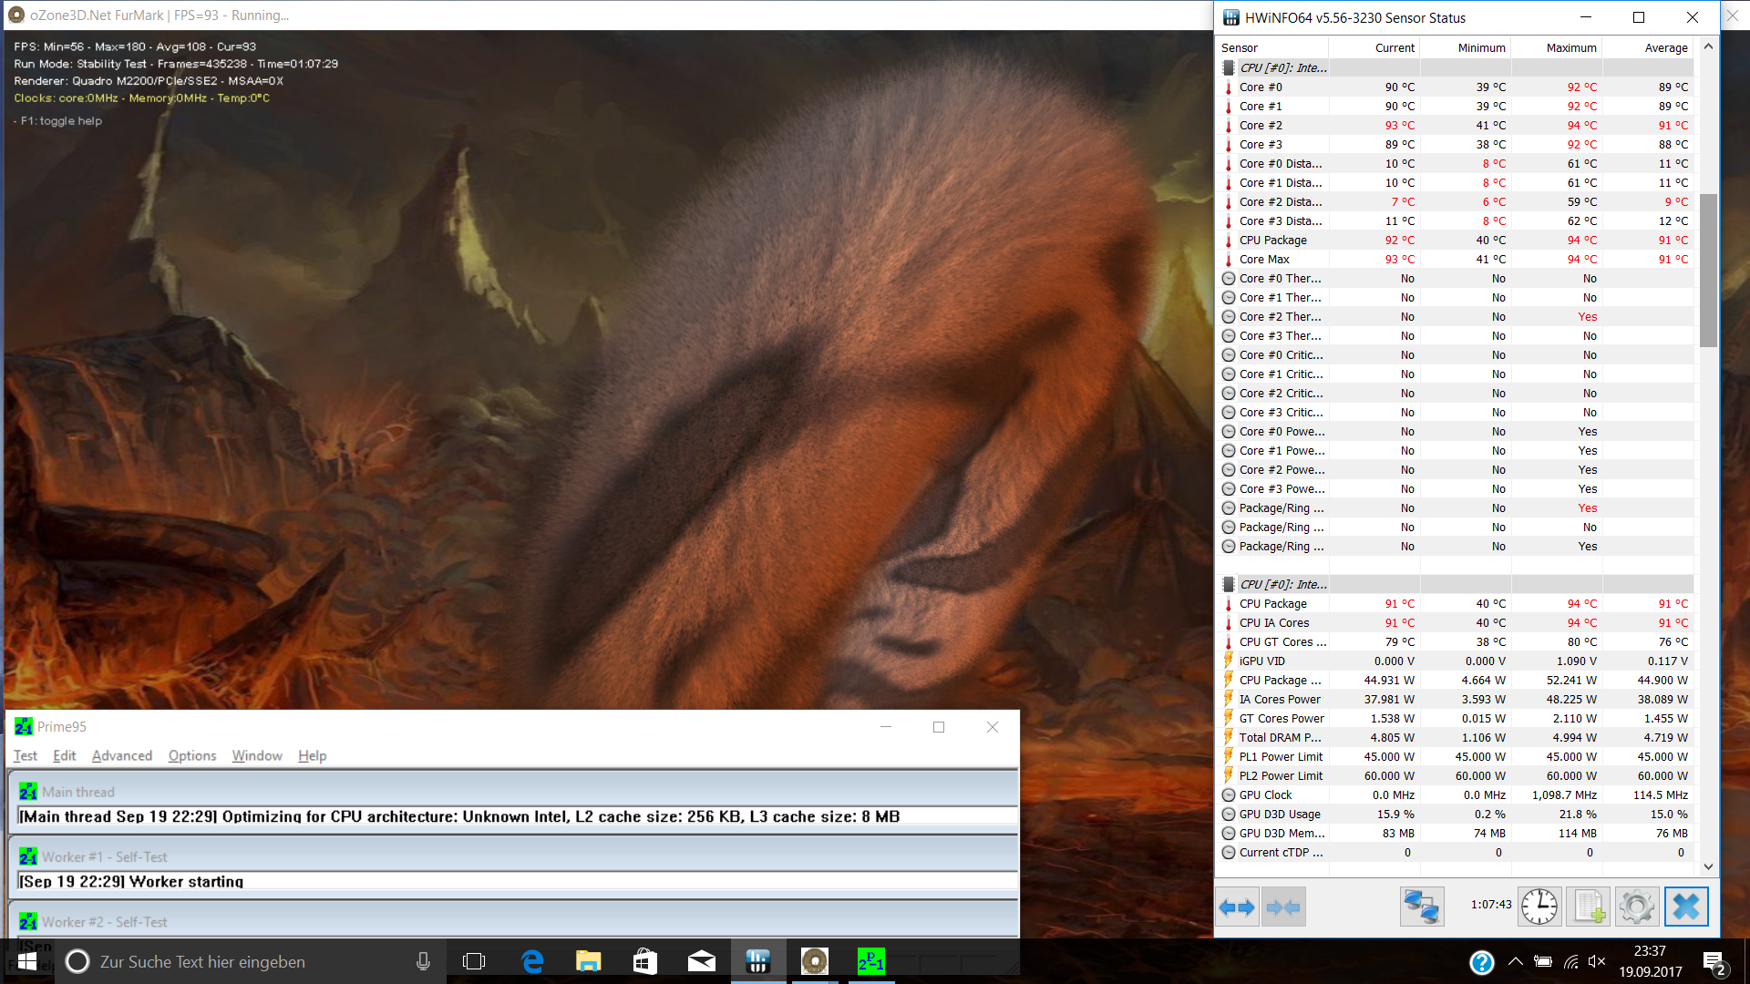Open Microsoft Store from taskbar
This screenshot has height=984, width=1750.
point(645,961)
